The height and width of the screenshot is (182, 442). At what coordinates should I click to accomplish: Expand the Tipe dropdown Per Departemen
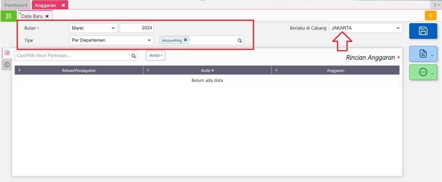point(111,40)
